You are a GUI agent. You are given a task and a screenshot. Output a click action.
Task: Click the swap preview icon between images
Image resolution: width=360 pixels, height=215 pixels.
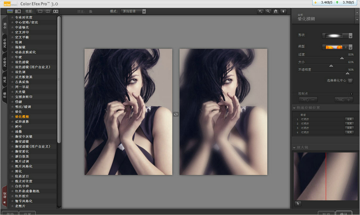pos(176,114)
